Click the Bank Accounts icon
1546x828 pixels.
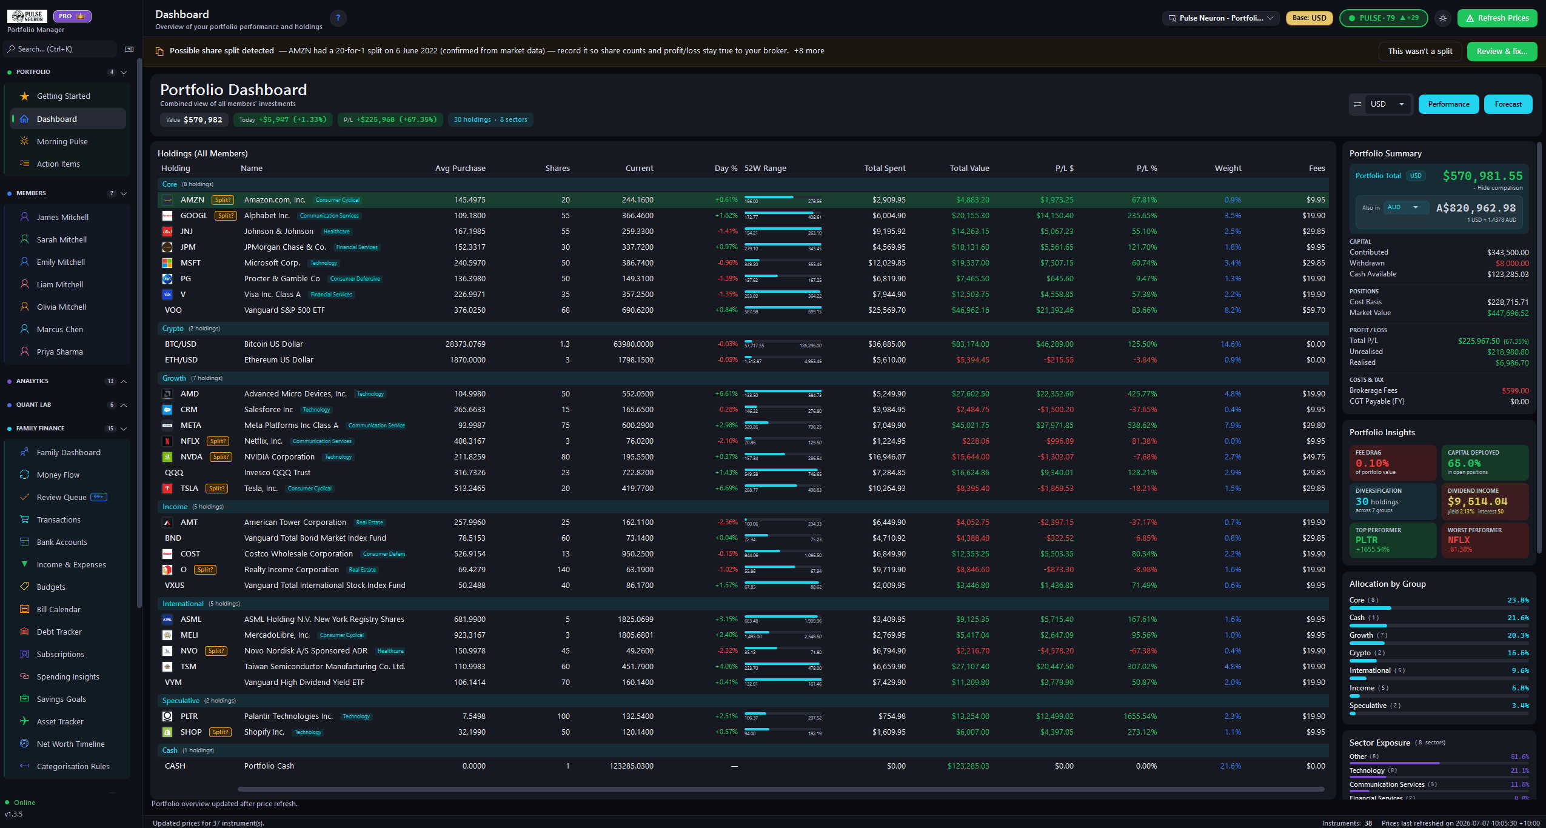25,542
